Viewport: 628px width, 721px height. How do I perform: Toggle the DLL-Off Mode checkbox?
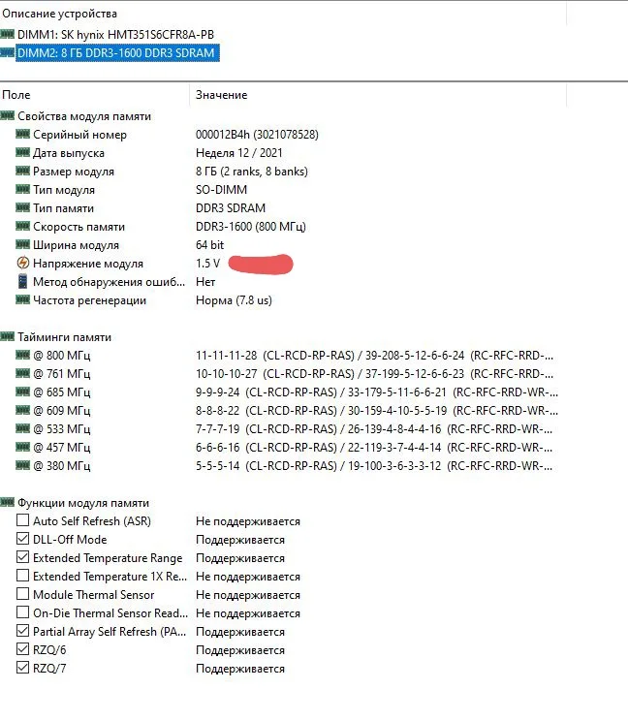[x=22, y=539]
